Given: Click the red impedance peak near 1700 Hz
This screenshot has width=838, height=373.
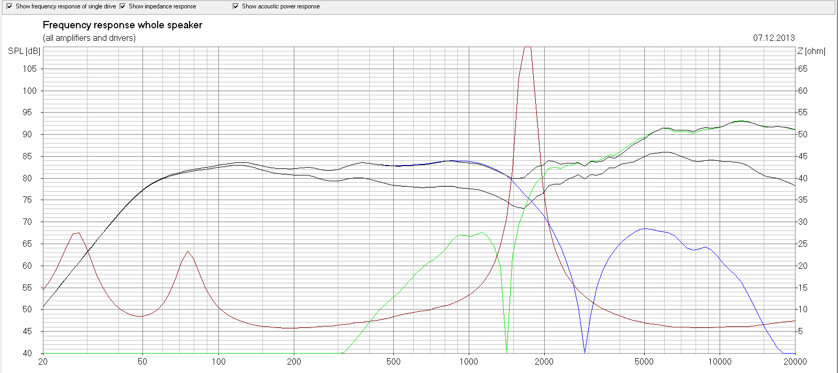Looking at the screenshot, I should click(527, 48).
